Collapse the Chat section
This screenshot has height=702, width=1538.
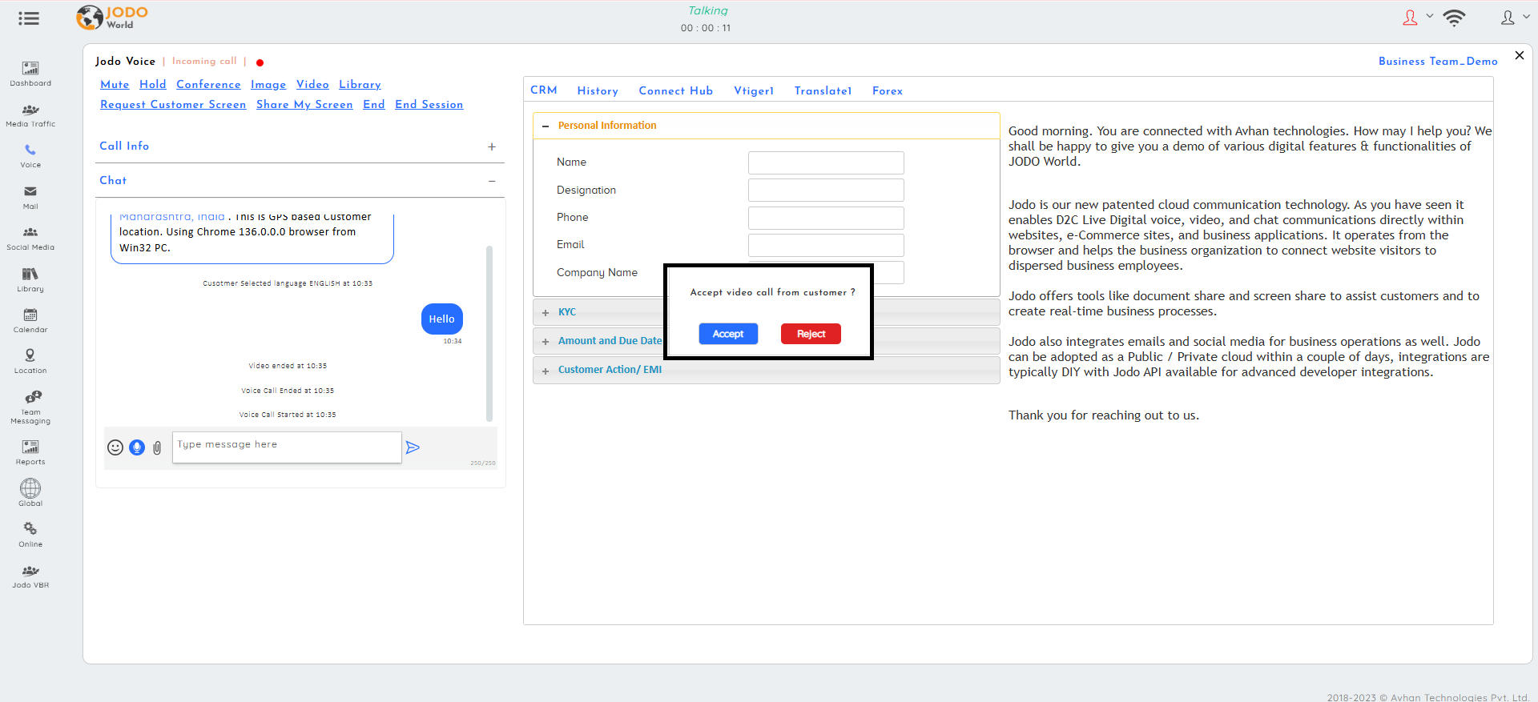click(x=492, y=181)
